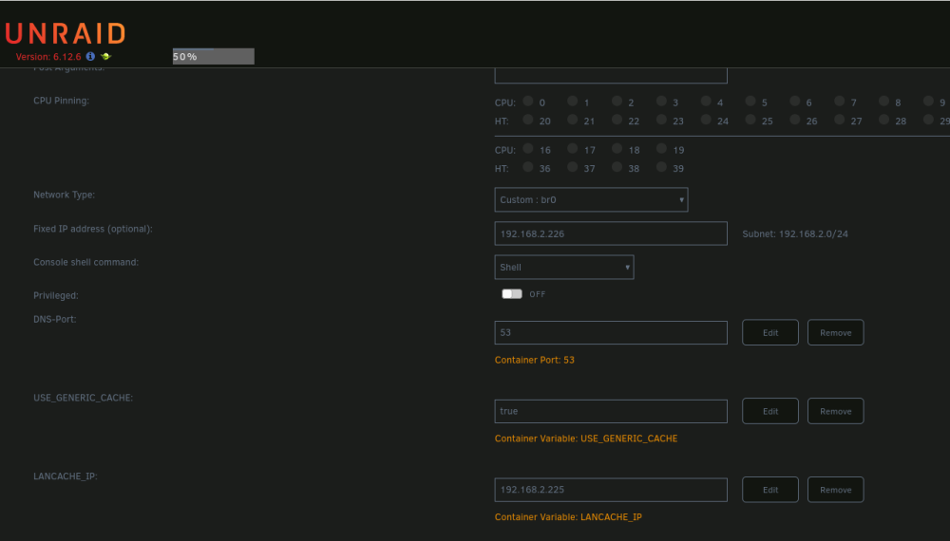
Task: Check HT 25 pinning box
Action: click(x=750, y=120)
